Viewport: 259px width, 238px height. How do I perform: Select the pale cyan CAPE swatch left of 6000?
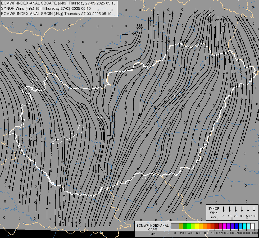(248, 226)
